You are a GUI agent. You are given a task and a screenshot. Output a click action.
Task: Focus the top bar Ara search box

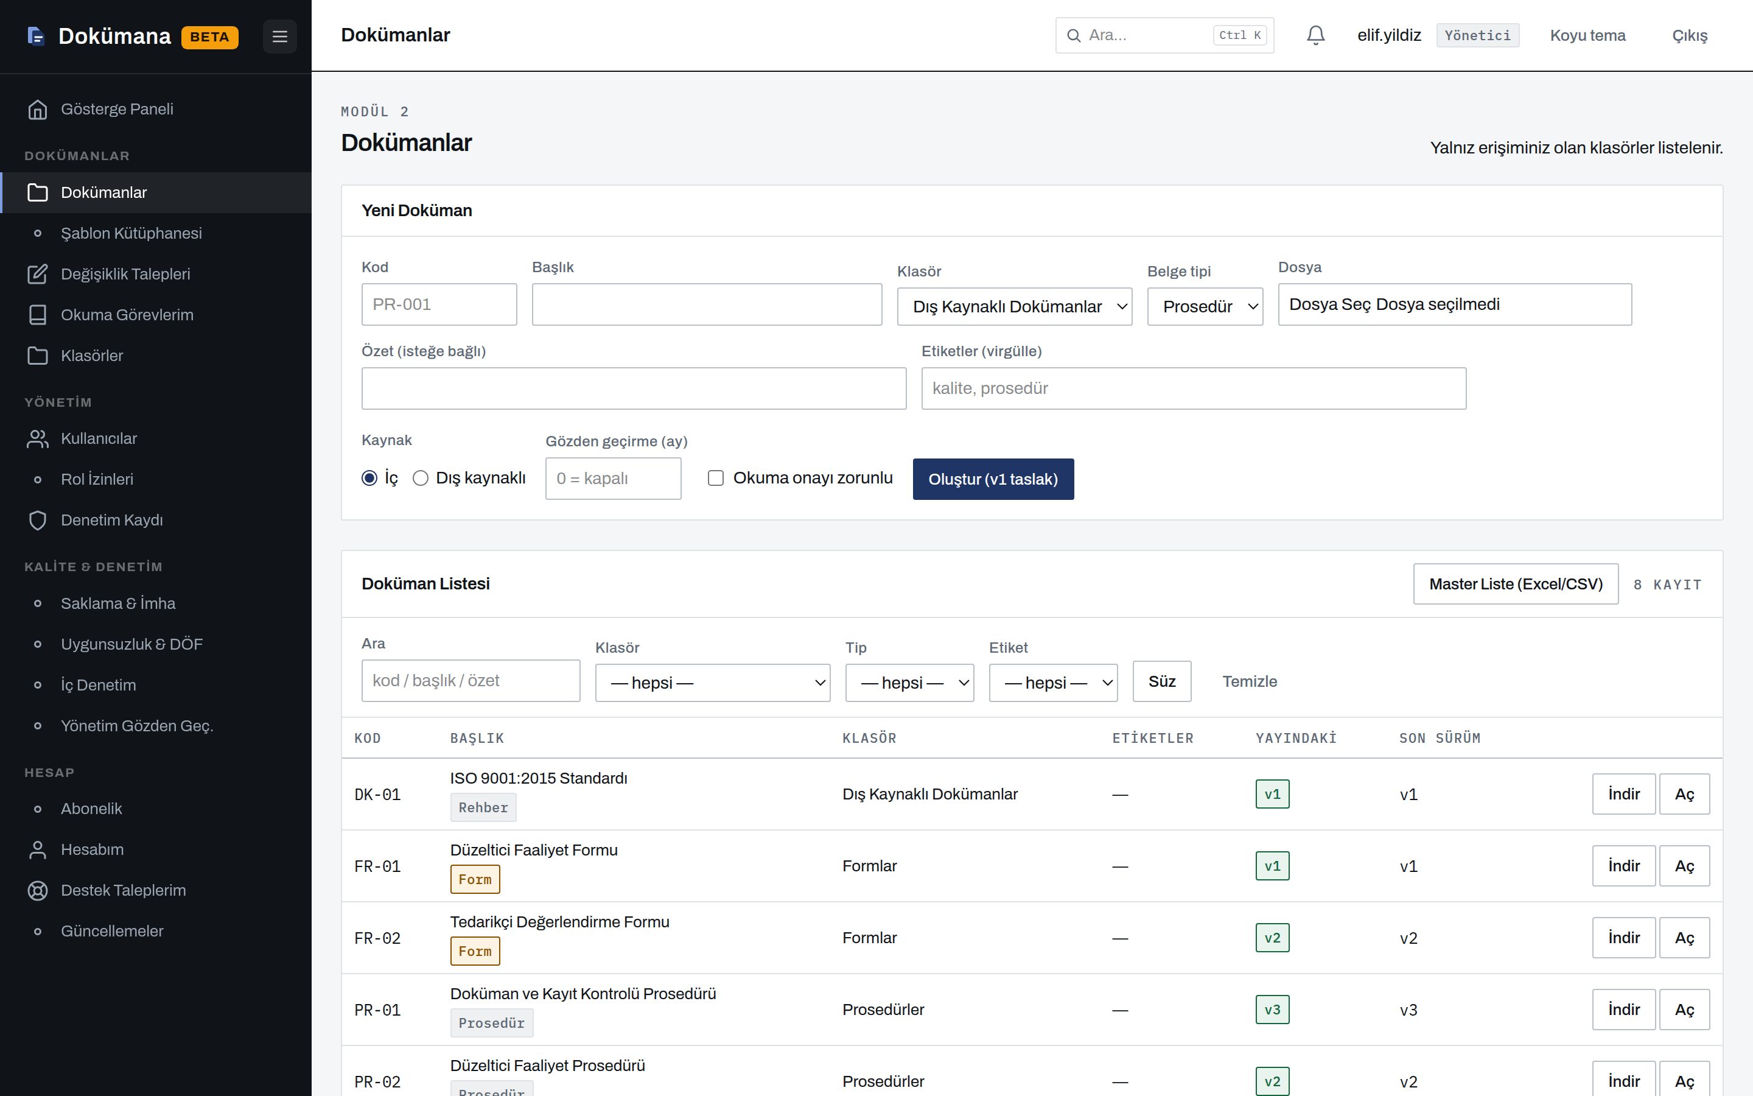[x=1165, y=35]
